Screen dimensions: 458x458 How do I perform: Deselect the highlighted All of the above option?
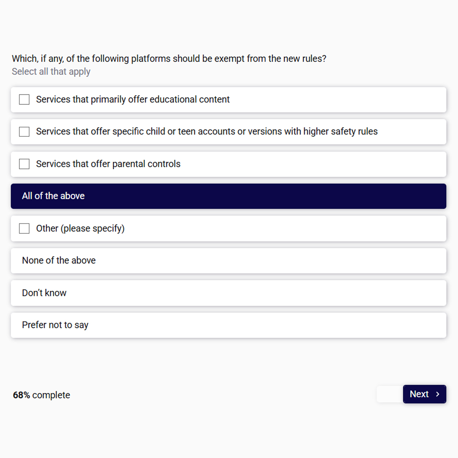tap(229, 196)
